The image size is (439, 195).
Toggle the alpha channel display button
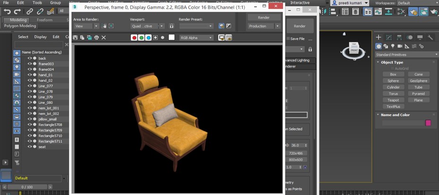[x=155, y=37]
